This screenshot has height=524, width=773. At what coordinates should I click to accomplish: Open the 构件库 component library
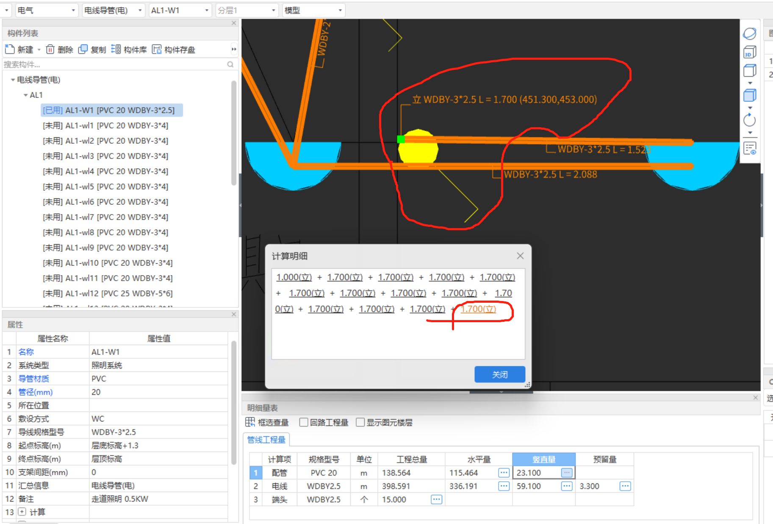click(129, 50)
